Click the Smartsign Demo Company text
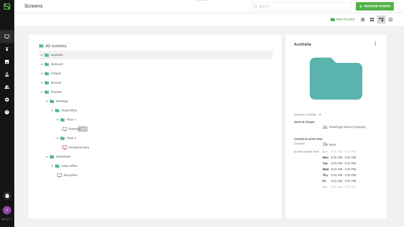The image size is (404, 227). 347,127
